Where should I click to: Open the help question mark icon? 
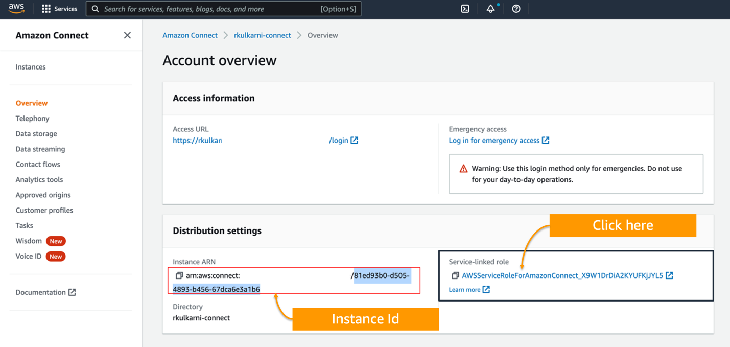[x=516, y=9]
